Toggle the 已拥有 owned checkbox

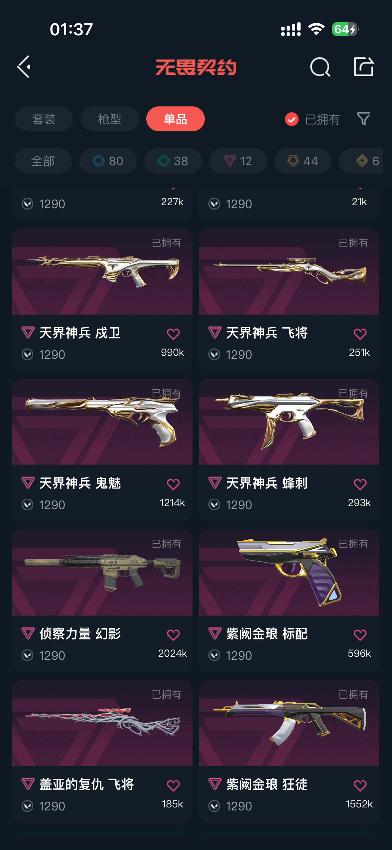tap(292, 119)
